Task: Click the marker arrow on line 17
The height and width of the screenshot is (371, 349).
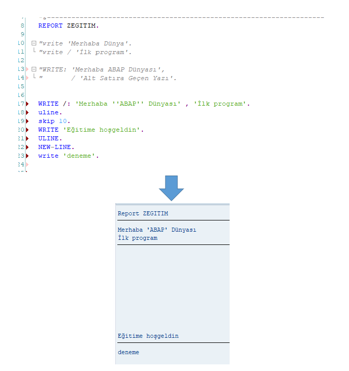Action: [27, 104]
